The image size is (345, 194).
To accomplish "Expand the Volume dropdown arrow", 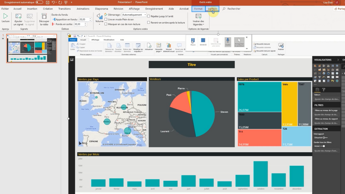I will 99,25.
